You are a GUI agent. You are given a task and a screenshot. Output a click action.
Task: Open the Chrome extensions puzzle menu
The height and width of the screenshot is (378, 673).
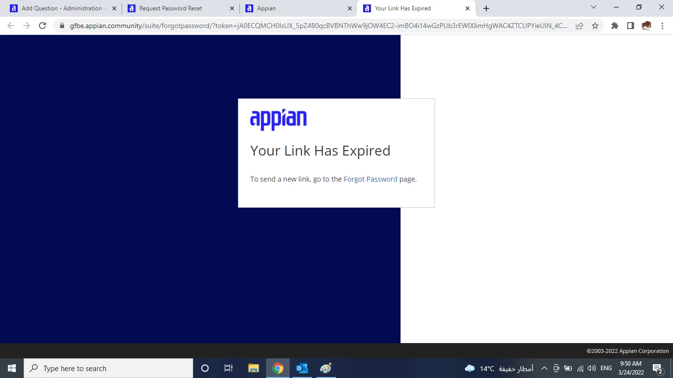615,26
